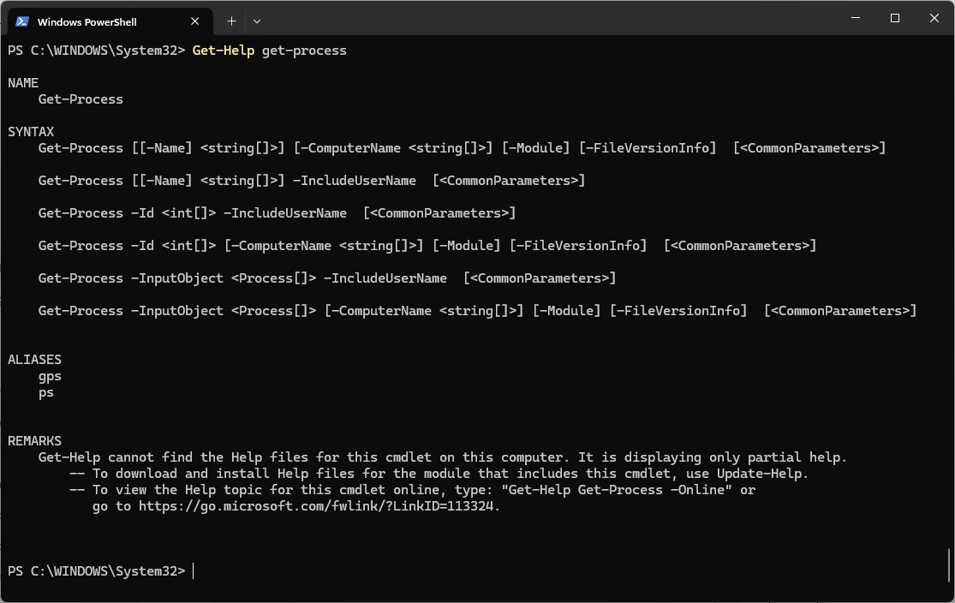The height and width of the screenshot is (603, 955).
Task: Click the SYNTAX section heading
Action: point(31,131)
